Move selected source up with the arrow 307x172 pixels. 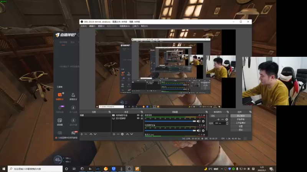[x=127, y=134]
